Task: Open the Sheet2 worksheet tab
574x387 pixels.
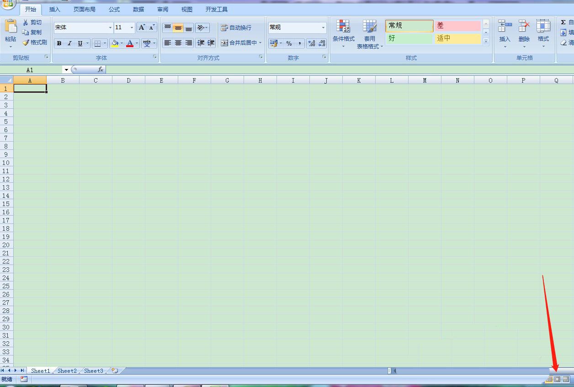Action: point(67,371)
